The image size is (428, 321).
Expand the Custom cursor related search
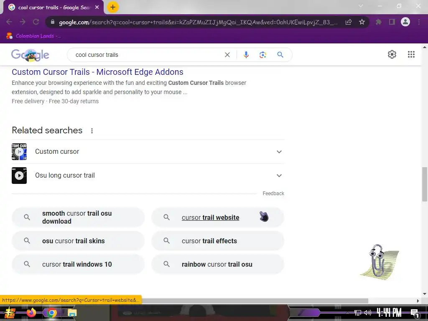[x=148, y=152]
